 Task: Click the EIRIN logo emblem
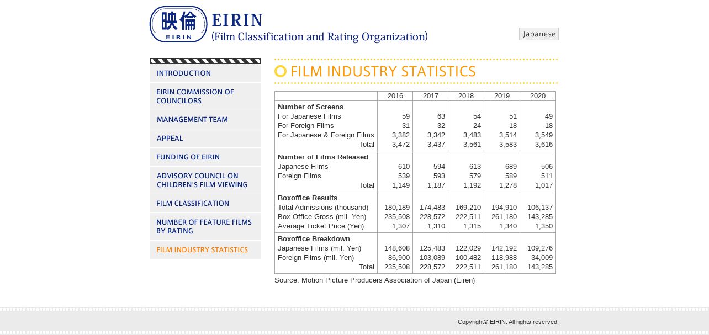178,24
